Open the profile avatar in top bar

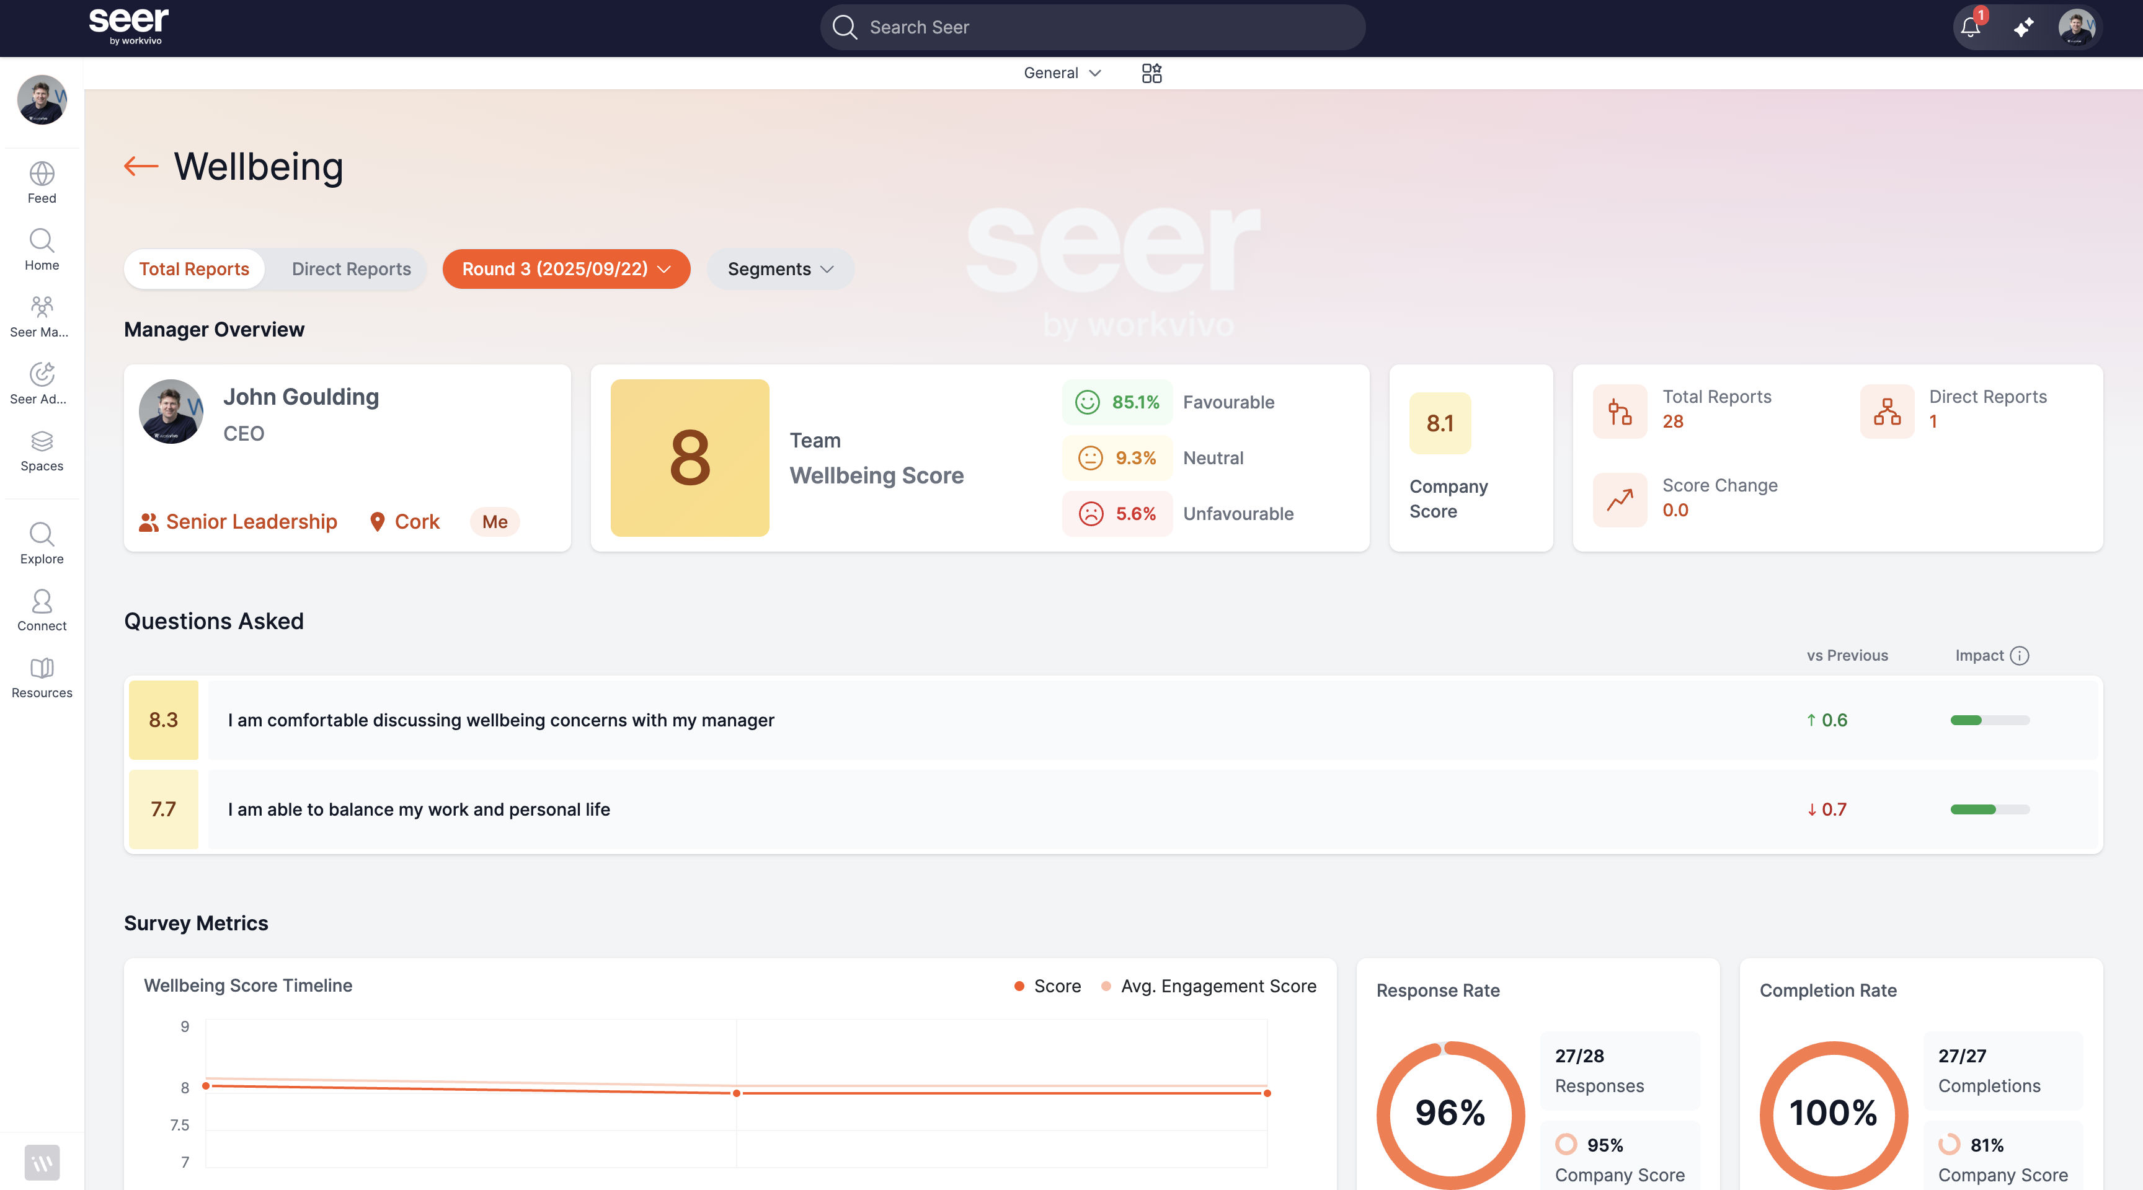[x=2075, y=27]
